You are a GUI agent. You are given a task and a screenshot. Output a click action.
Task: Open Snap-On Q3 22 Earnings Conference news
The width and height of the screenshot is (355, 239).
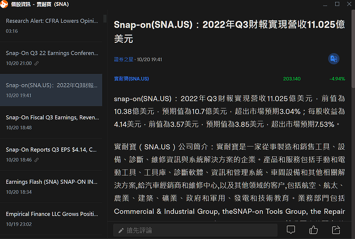(51, 58)
